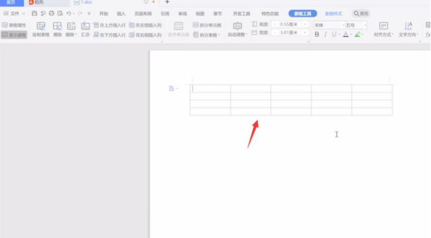Screen dimensions: 431x238
Task: Click the icon between Save and Print
Action: (43, 13)
